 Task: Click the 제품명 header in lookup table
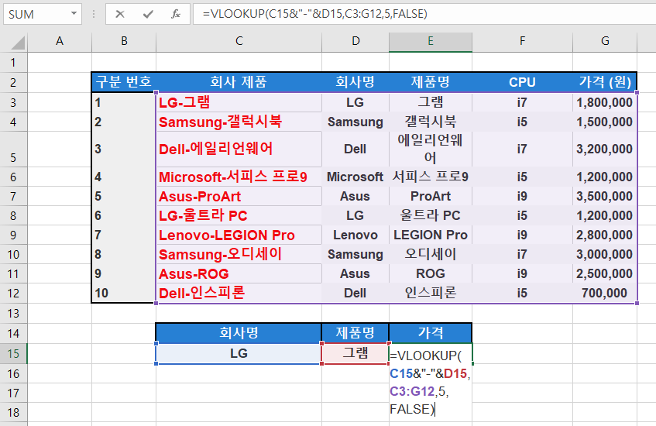coord(355,333)
